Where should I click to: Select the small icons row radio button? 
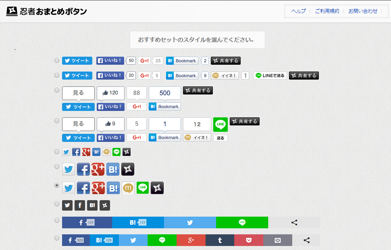point(57,152)
